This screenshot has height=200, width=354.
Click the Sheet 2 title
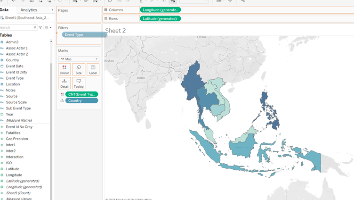coord(115,31)
